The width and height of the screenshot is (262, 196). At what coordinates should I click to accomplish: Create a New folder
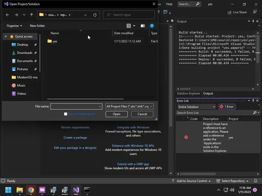click(x=37, y=26)
